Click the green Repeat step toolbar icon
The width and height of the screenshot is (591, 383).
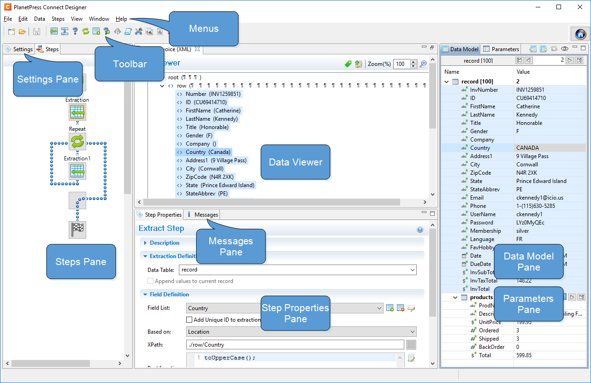click(85, 31)
